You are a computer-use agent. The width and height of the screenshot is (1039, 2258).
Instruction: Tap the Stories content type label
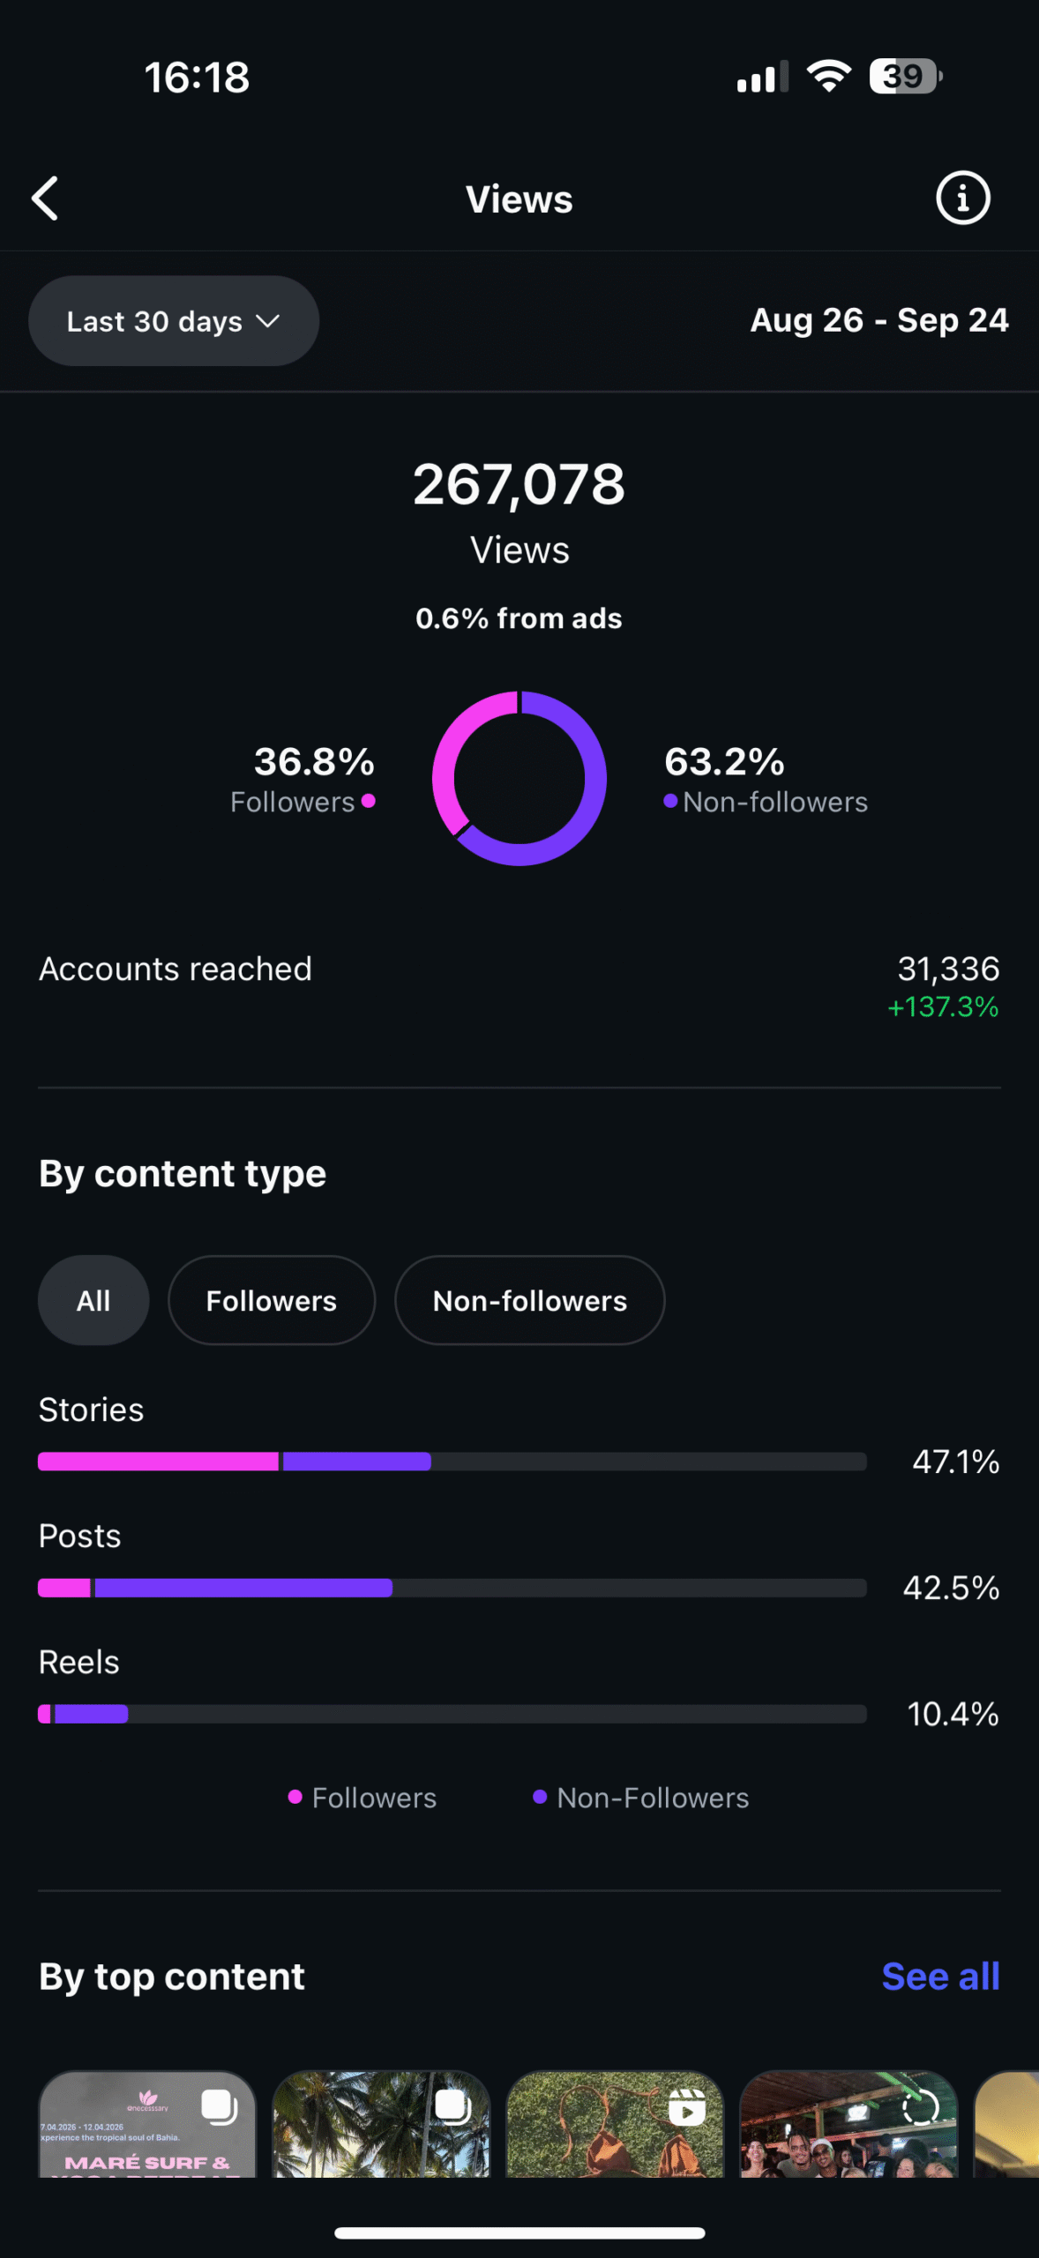point(92,1409)
